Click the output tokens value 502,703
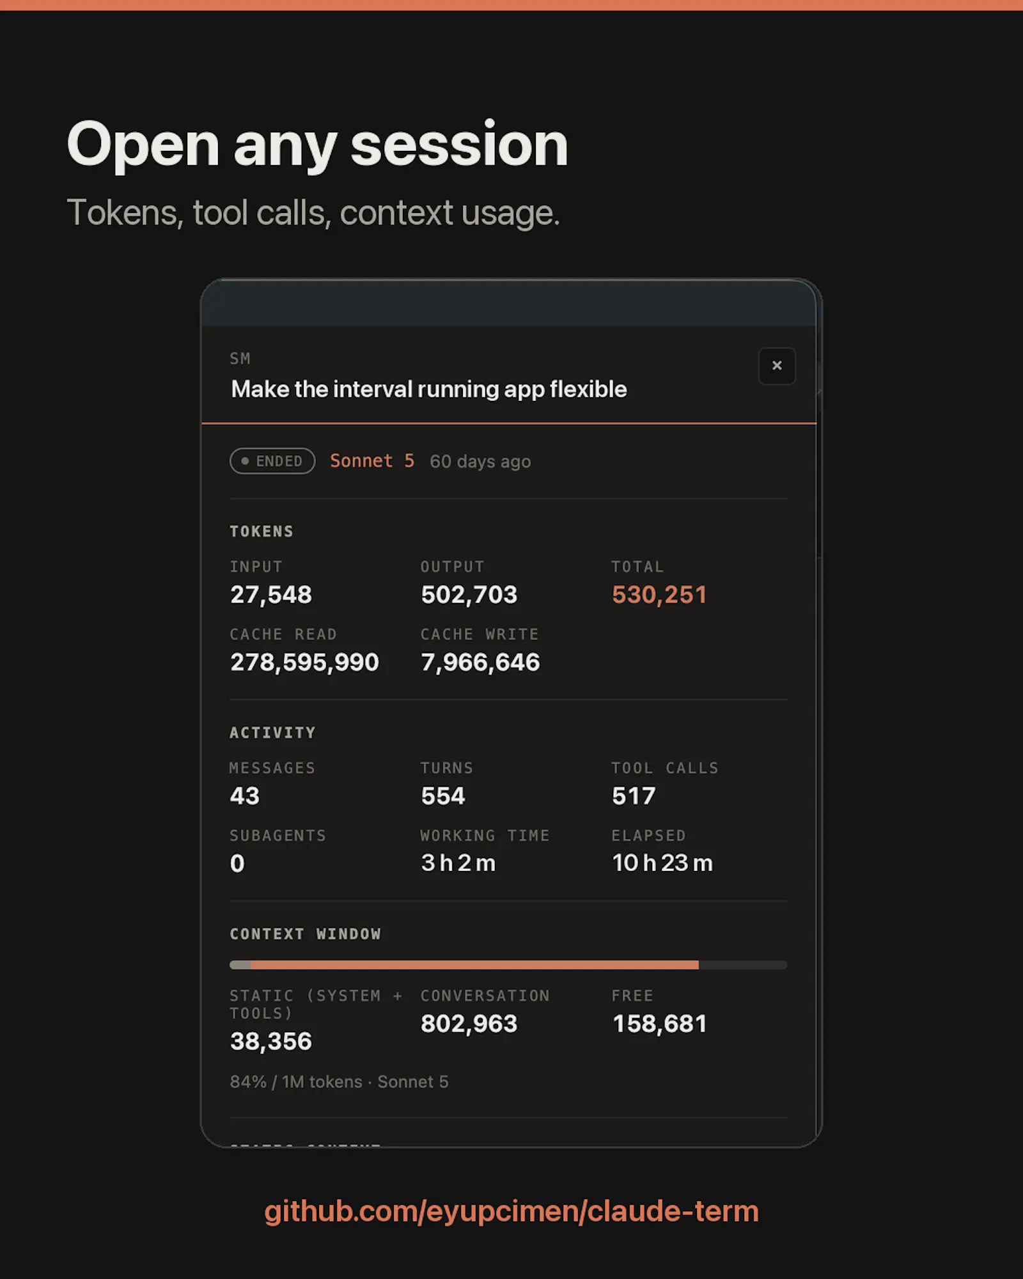The image size is (1023, 1279). click(x=469, y=595)
